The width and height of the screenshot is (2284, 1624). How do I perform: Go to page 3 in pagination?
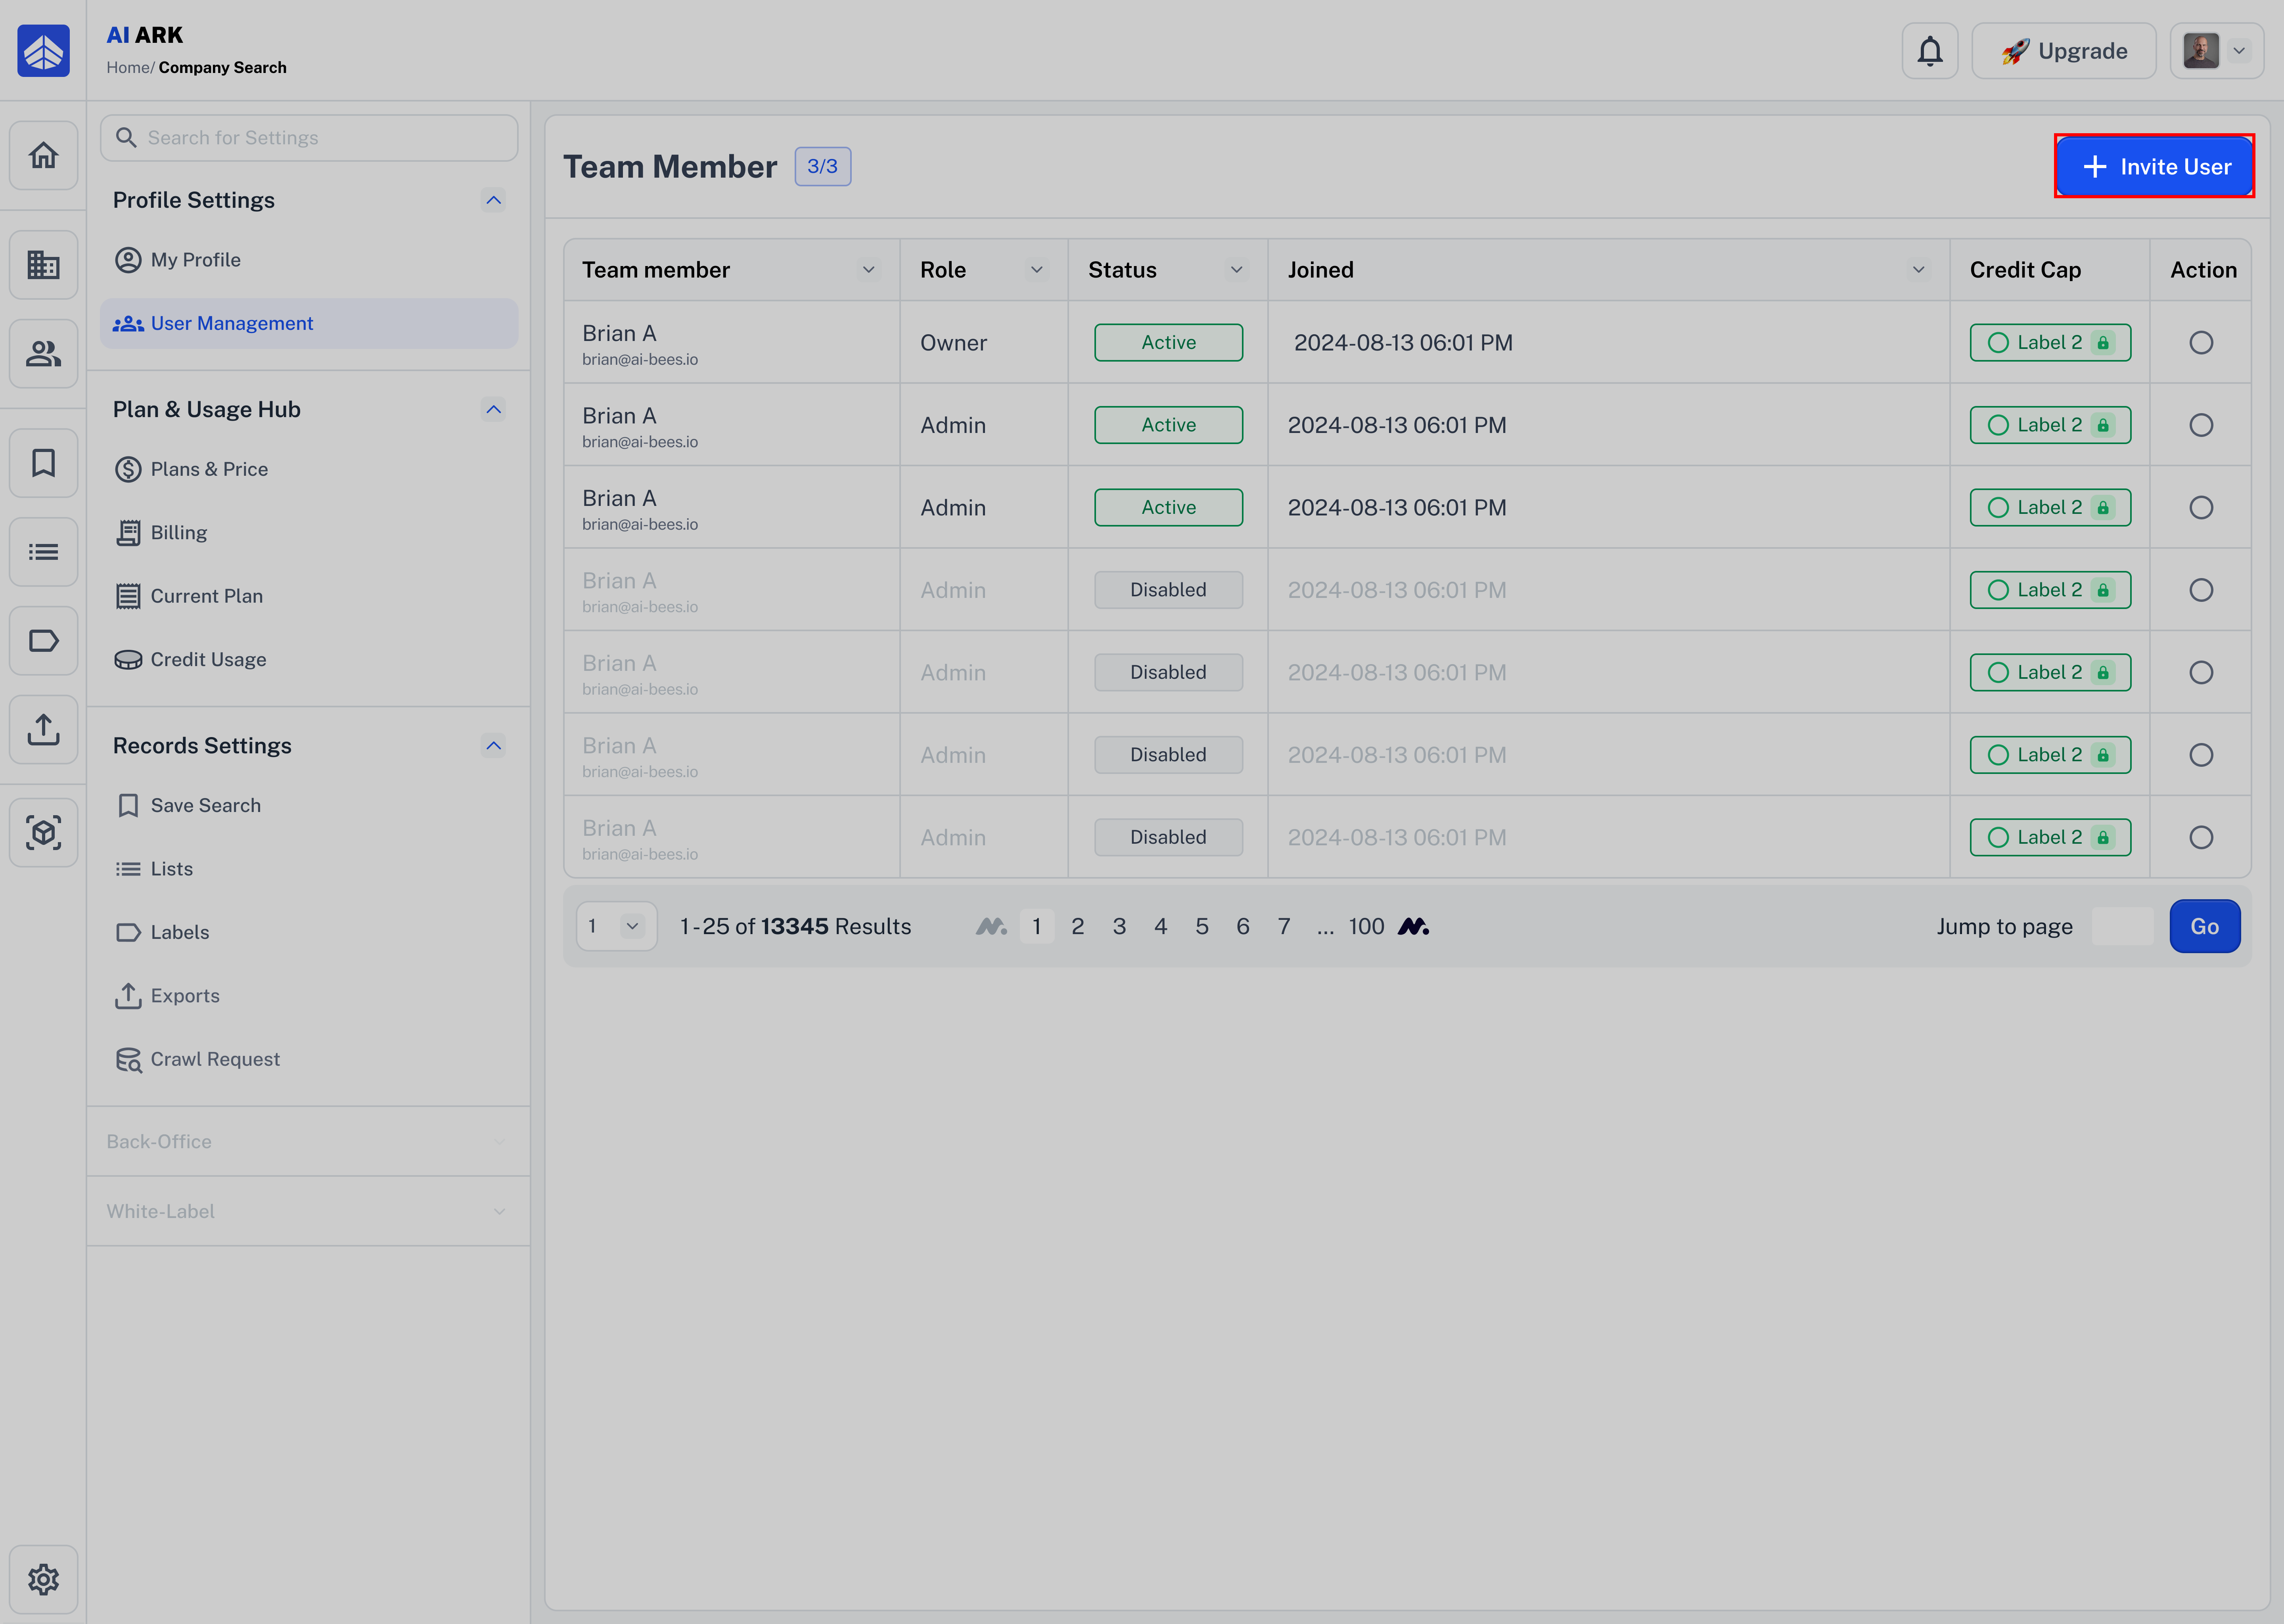pos(1119,926)
